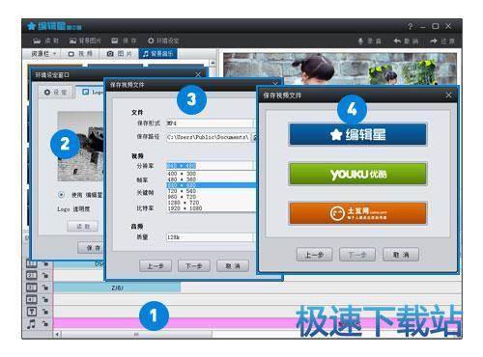This screenshot has height=357, width=483.
Task: Switch to the 背景音乐 background music tab
Action: [x=158, y=54]
